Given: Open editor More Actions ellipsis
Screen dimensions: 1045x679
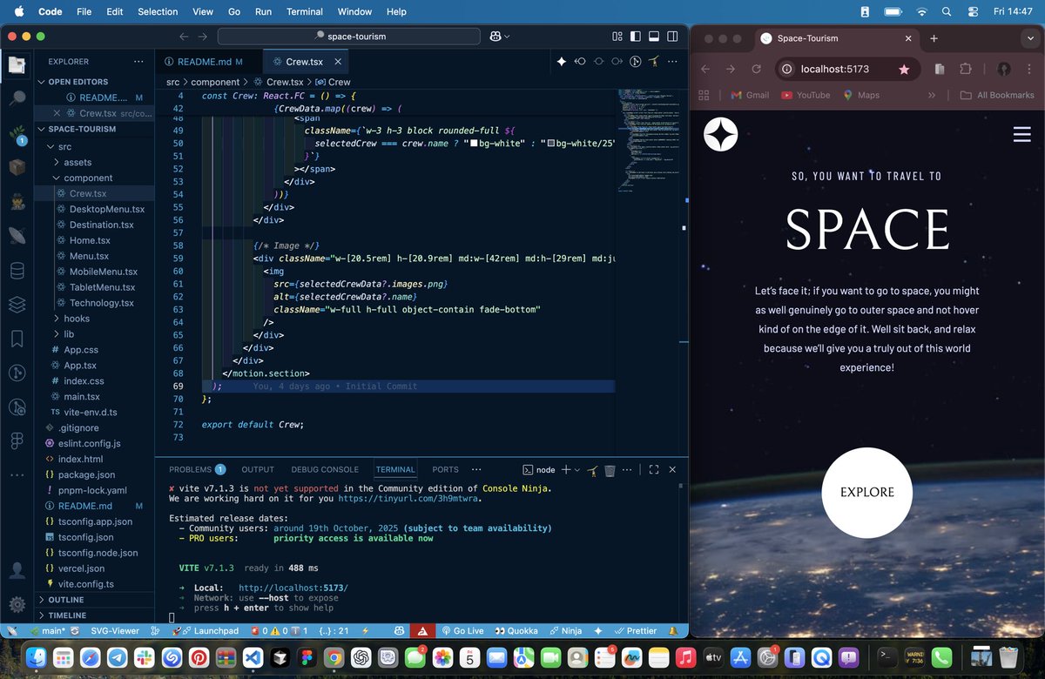Looking at the screenshot, I should (672, 62).
